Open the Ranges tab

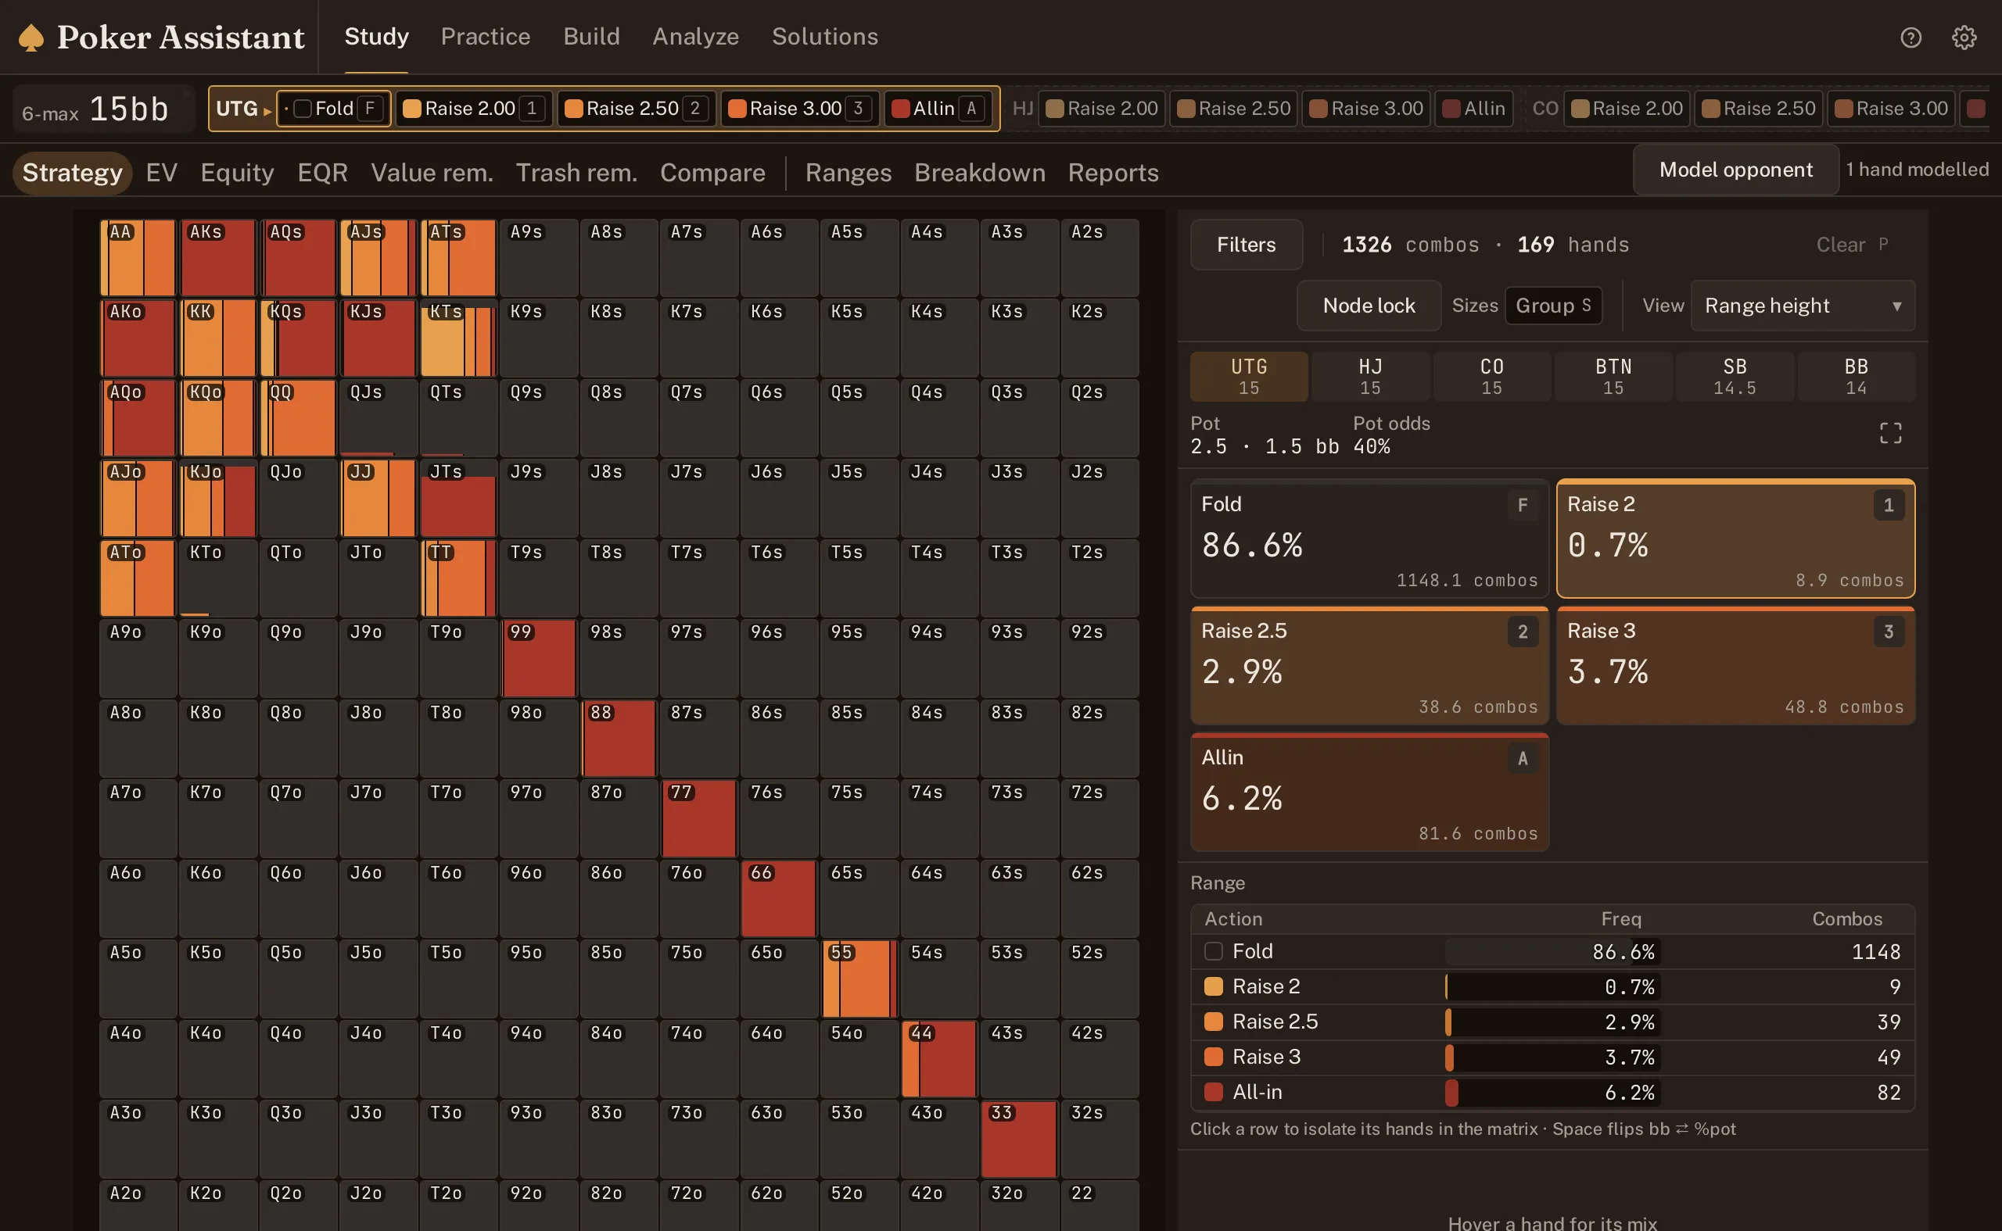(x=848, y=173)
